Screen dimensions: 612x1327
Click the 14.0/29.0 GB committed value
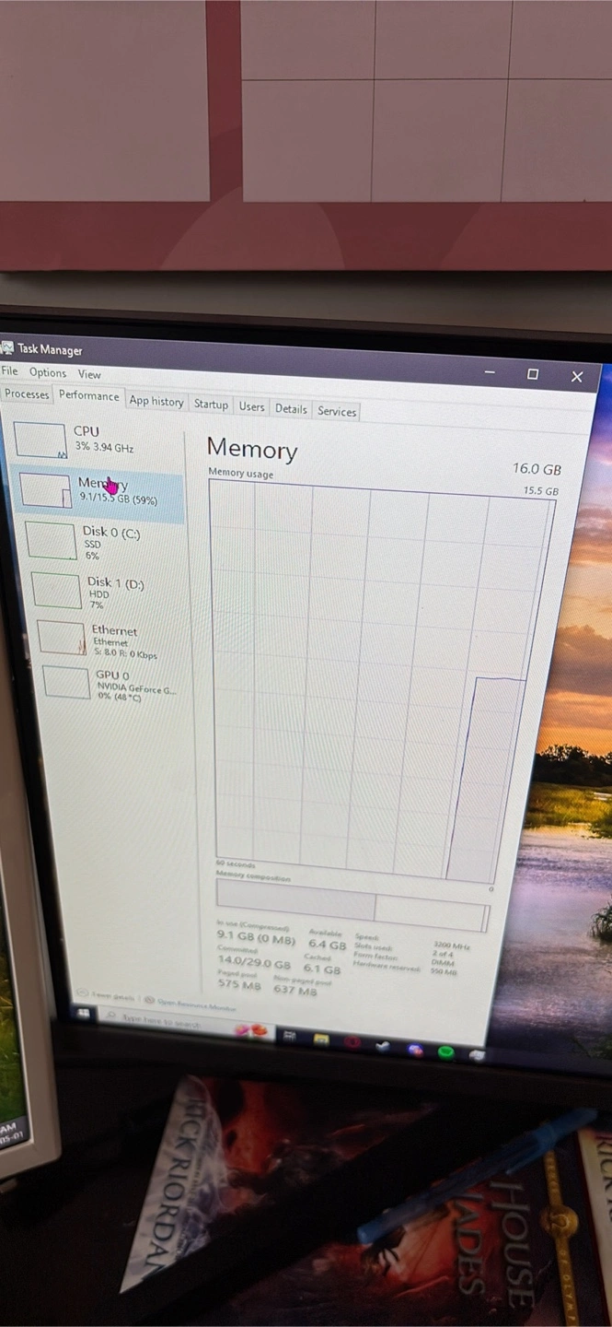pyautogui.click(x=254, y=961)
